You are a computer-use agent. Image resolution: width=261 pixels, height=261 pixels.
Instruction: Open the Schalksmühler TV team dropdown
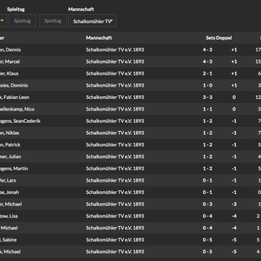pos(92,21)
